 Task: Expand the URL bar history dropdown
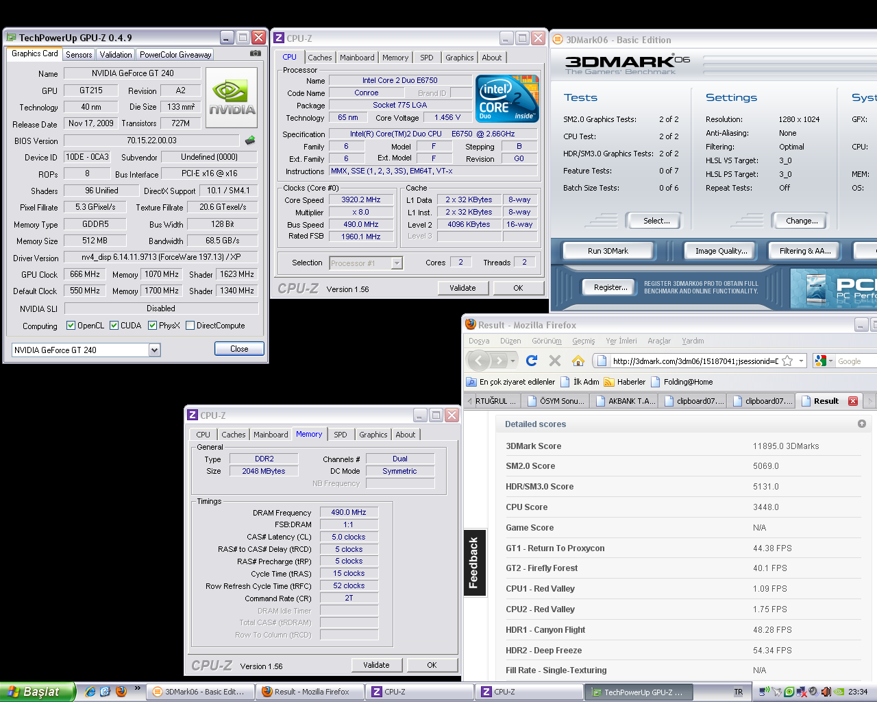click(x=801, y=361)
